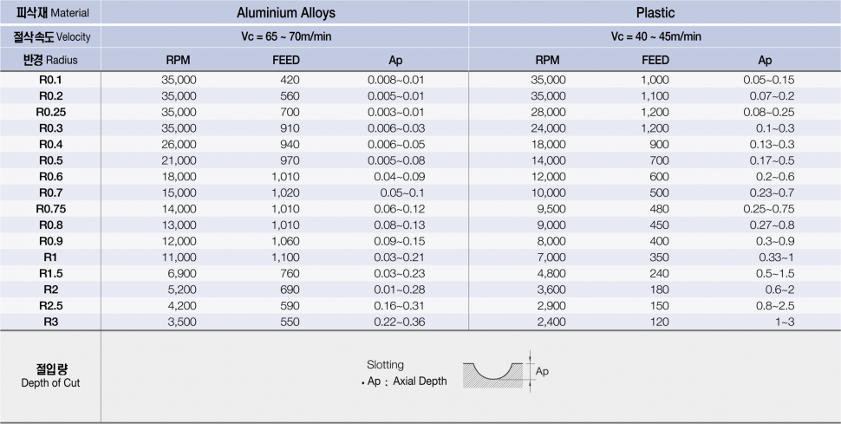Screen dimensions: 841x424
Task: Select the R3 radius row label
Action: point(51,322)
